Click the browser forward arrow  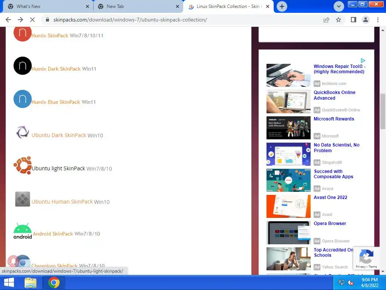point(20,20)
